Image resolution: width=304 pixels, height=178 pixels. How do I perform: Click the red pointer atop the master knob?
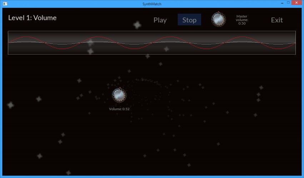point(219,12)
